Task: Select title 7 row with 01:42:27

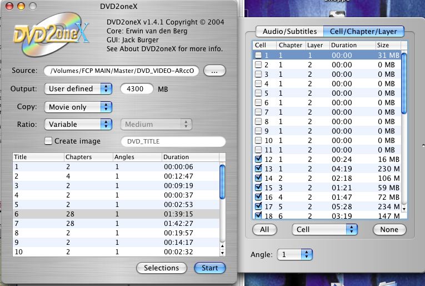Action: 116,224
